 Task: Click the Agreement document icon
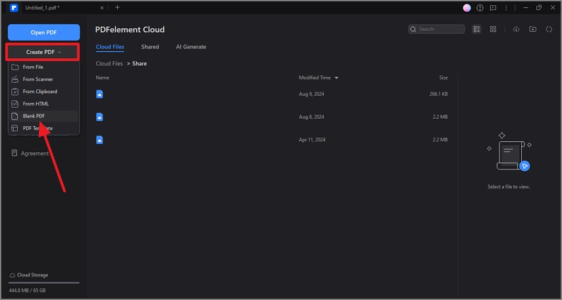point(14,153)
